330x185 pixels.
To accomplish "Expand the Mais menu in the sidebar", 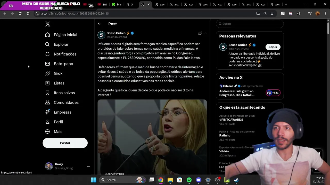I will 54,132.
